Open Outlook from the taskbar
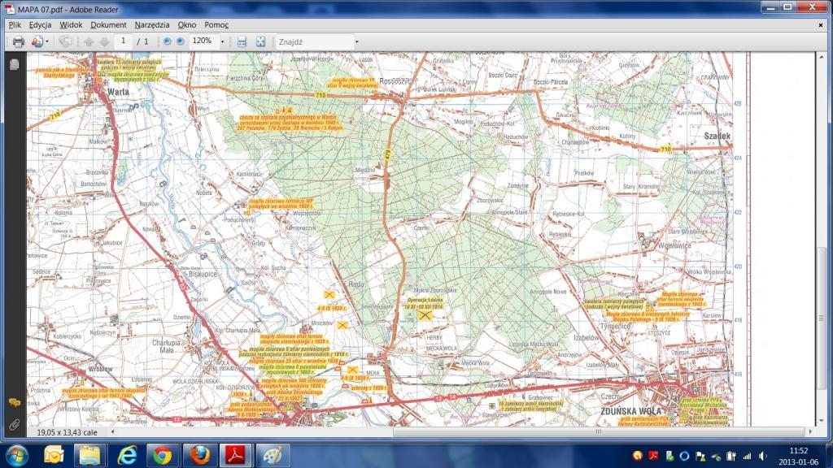Screen dimensions: 833x468 pos(54,455)
